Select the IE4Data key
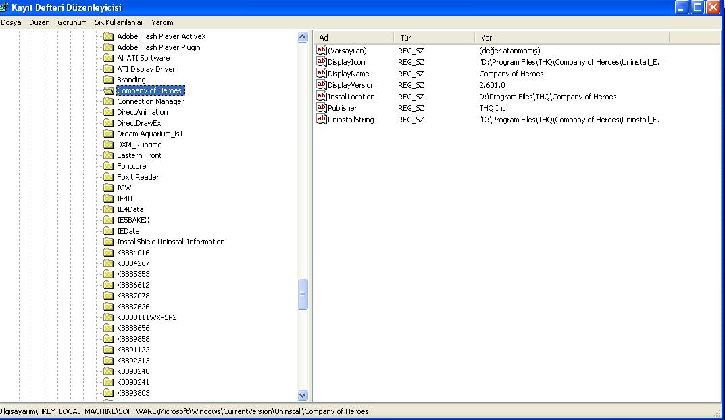This screenshot has height=420, width=725. [x=130, y=209]
